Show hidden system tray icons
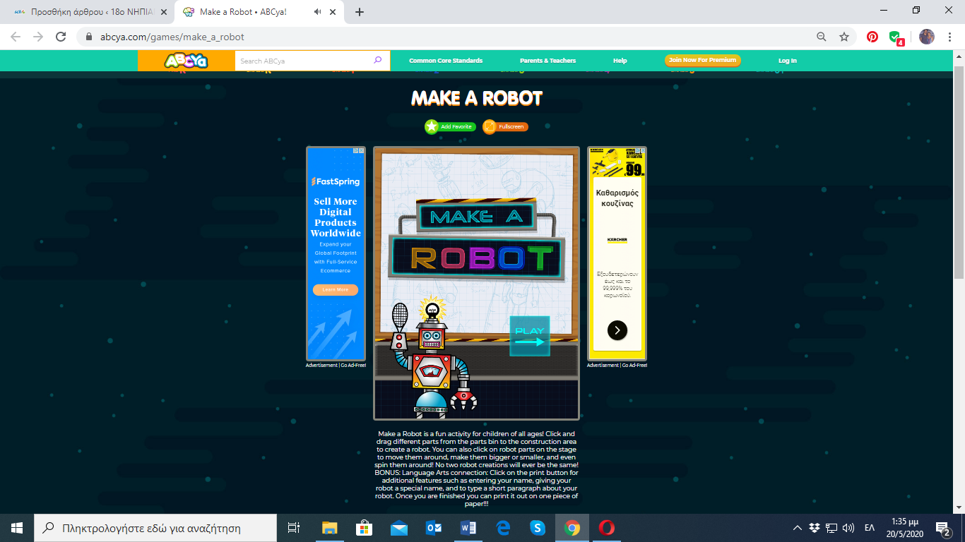Screen dimensions: 965x542 798,528
